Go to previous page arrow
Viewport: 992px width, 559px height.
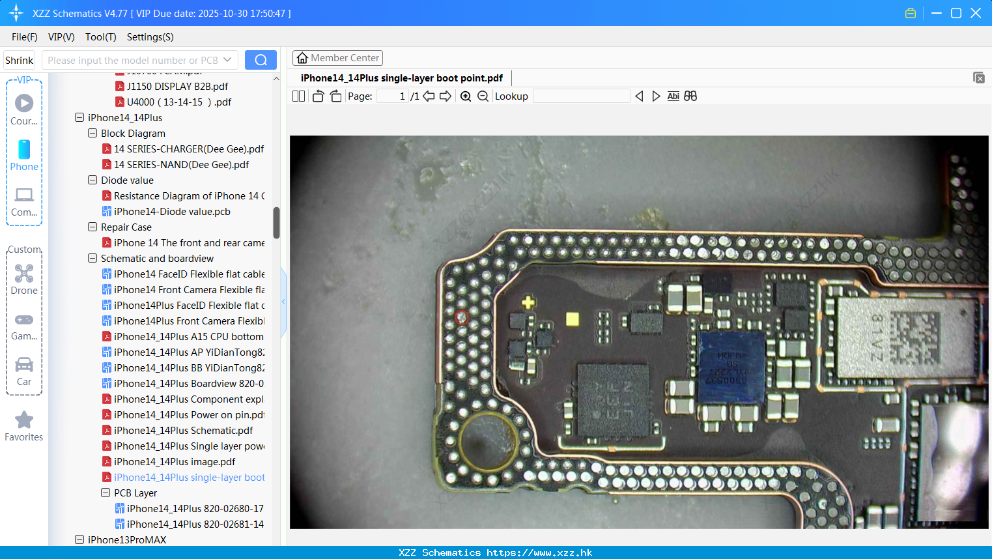click(x=429, y=96)
